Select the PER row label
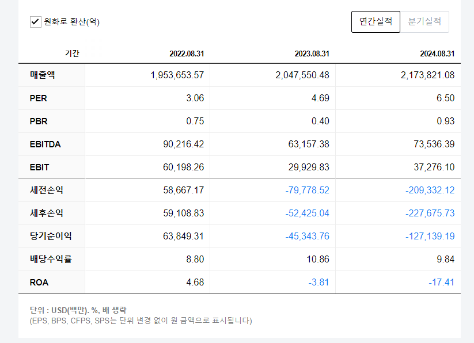 39,98
